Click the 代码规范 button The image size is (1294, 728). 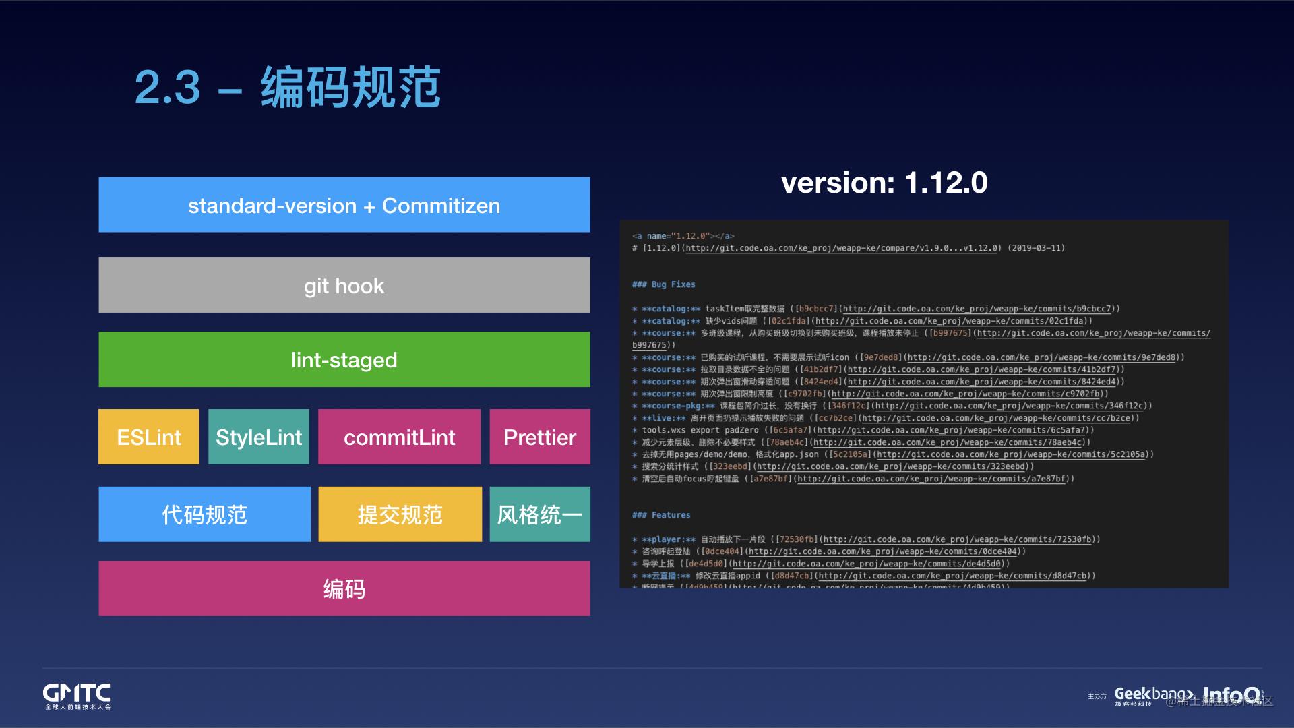204,514
